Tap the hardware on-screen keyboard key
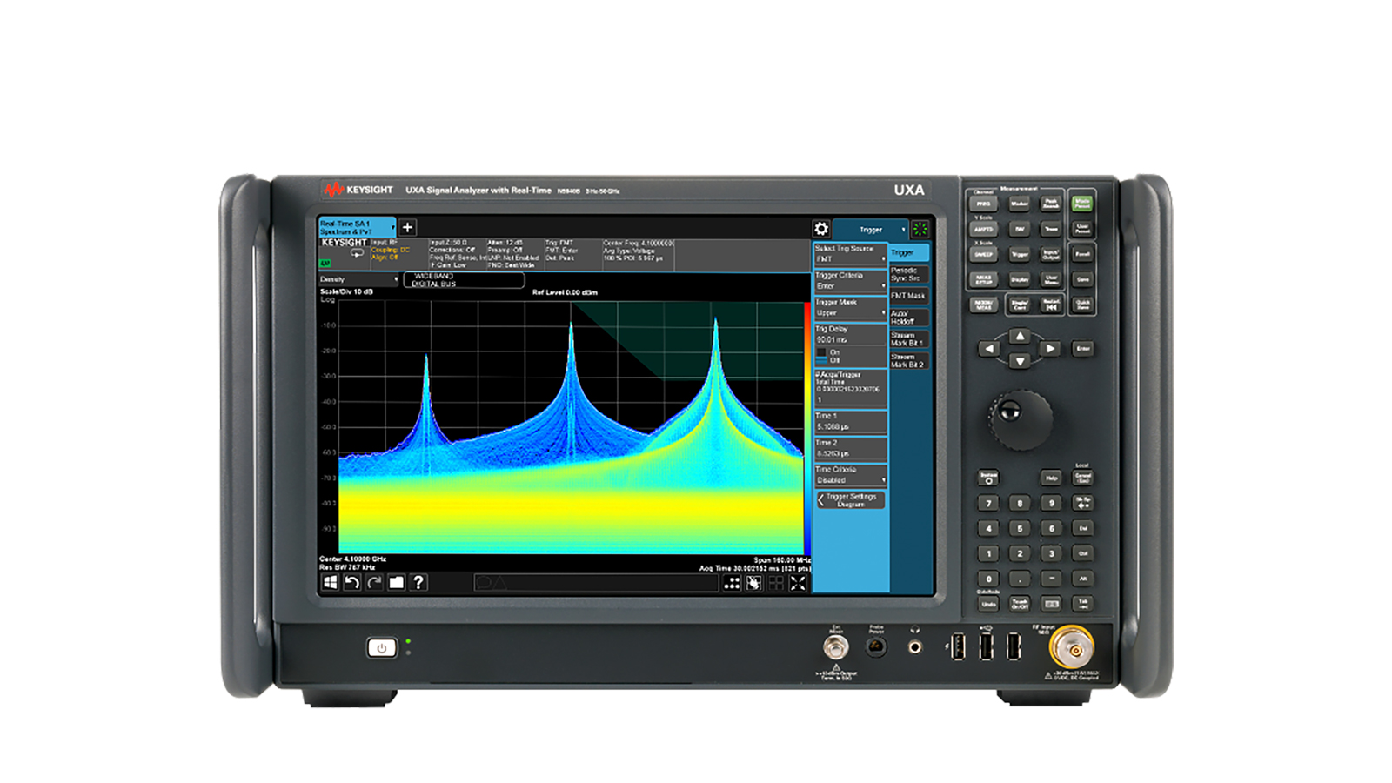Viewport: 1392px width, 783px height. point(1051,604)
